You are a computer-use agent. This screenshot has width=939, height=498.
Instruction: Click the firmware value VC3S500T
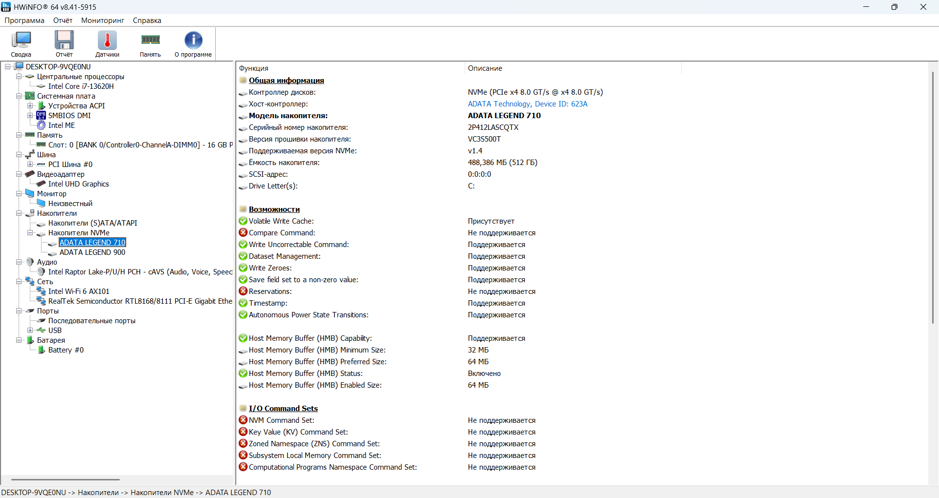click(484, 139)
